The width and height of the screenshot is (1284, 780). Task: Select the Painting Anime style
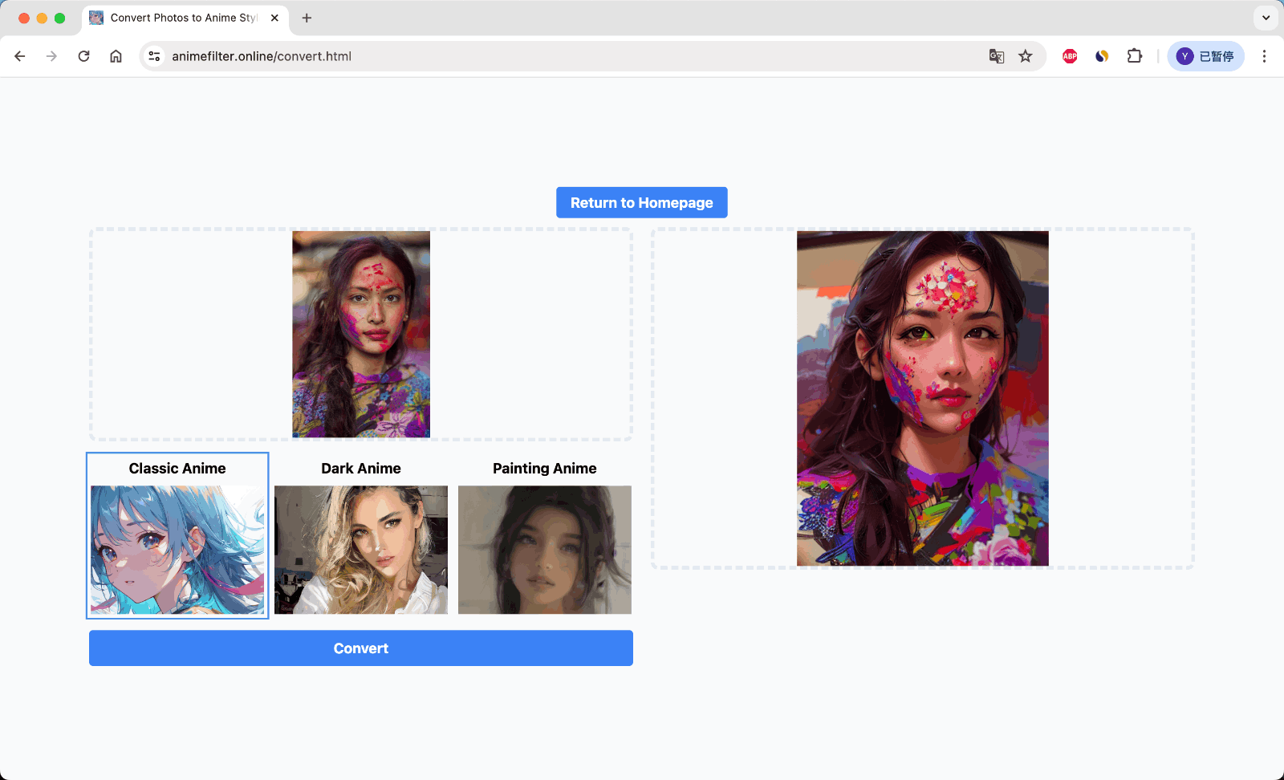544,535
